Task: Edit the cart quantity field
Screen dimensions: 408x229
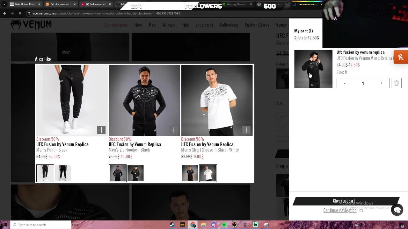Action: coord(363,83)
